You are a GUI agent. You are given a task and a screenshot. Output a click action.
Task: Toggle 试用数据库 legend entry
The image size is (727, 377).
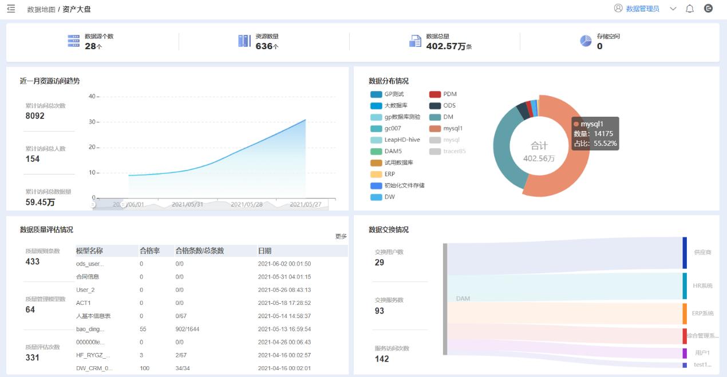tap(392, 163)
